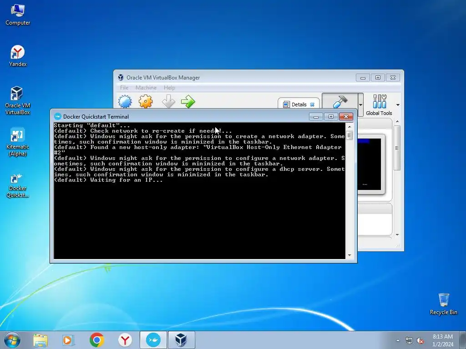Switch to VirtualBox taskbar button

click(181, 340)
